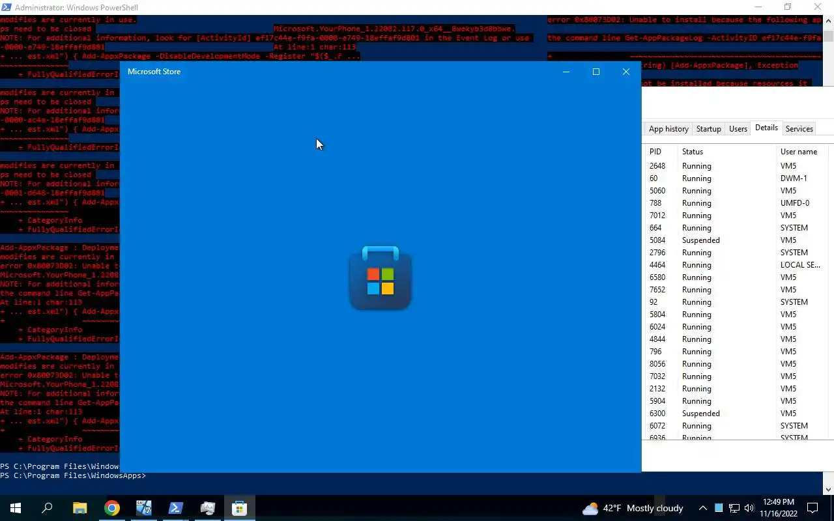Viewport: 834px width, 521px height.
Task: Select the DWM-1 user name cell
Action: [794, 178]
